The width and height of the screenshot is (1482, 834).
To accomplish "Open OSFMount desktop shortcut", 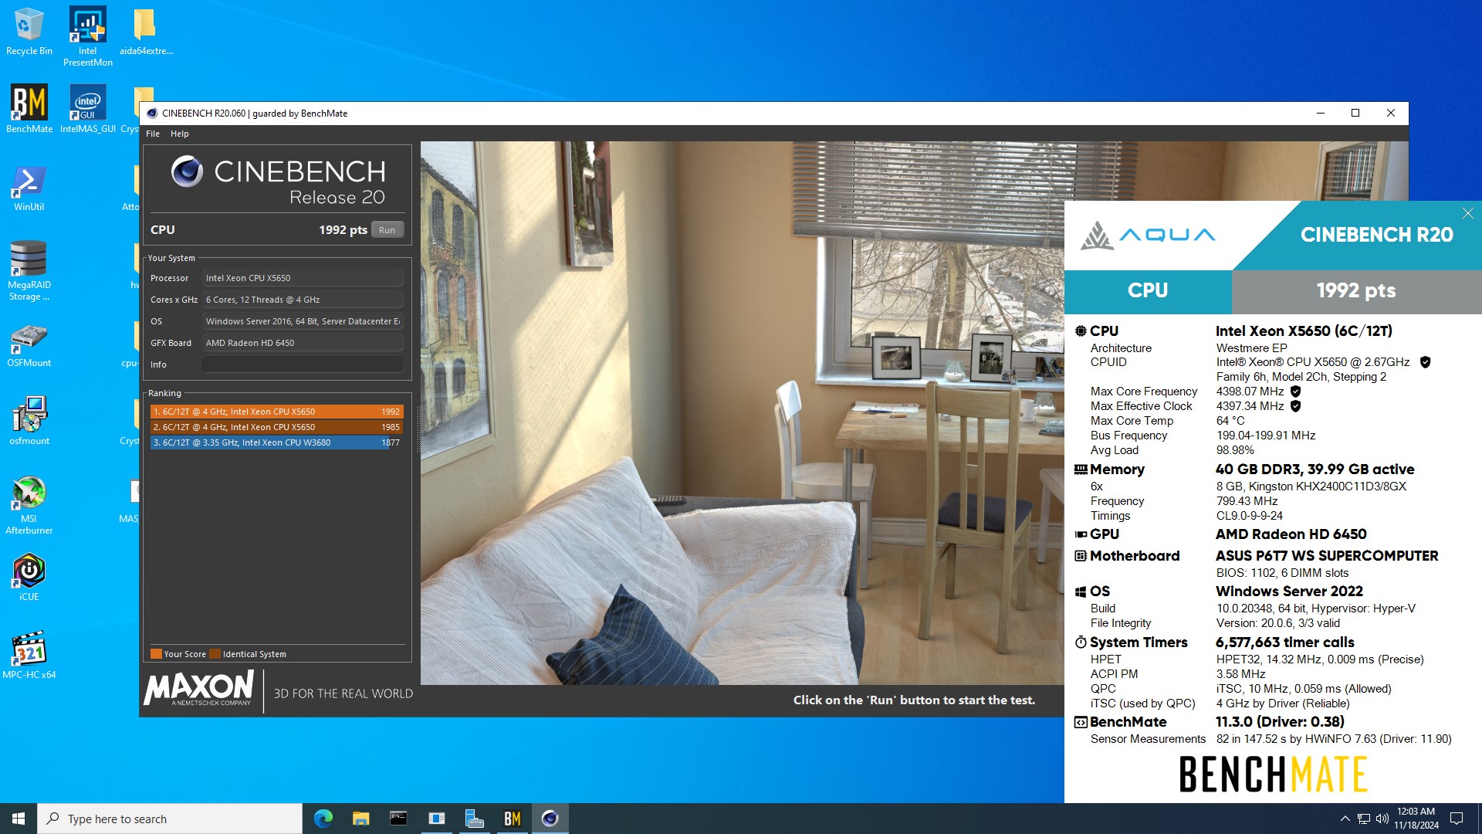I will pyautogui.click(x=29, y=344).
